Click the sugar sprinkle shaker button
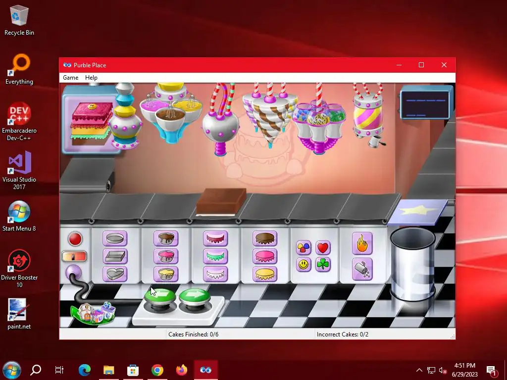 pyautogui.click(x=362, y=269)
